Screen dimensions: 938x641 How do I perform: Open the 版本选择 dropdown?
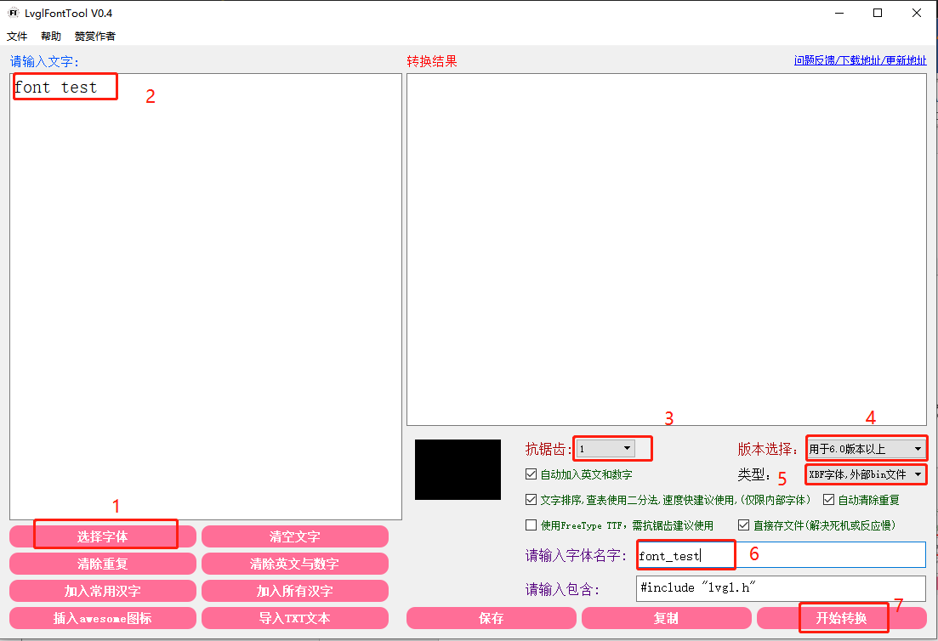pos(865,449)
